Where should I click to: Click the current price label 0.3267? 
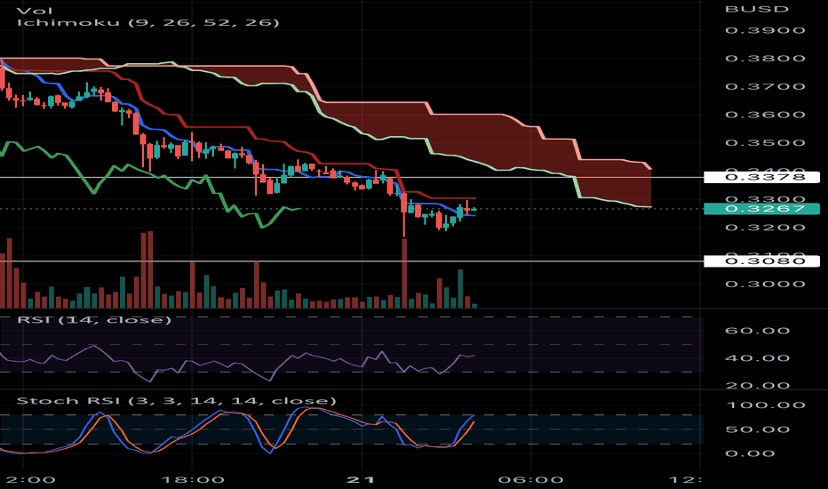click(762, 208)
